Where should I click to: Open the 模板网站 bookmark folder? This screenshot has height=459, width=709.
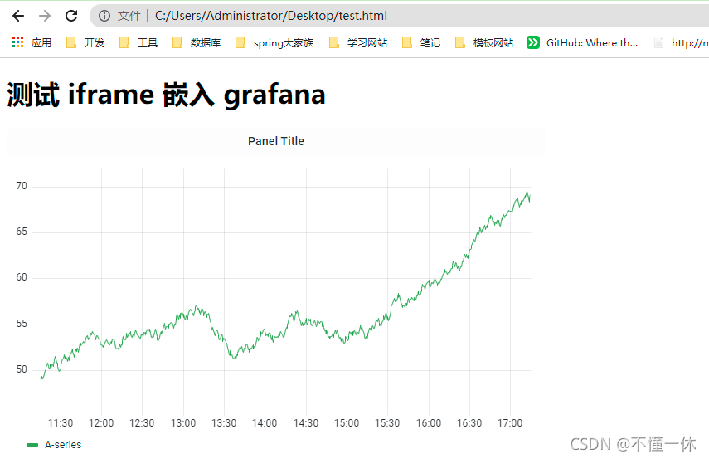click(x=483, y=42)
